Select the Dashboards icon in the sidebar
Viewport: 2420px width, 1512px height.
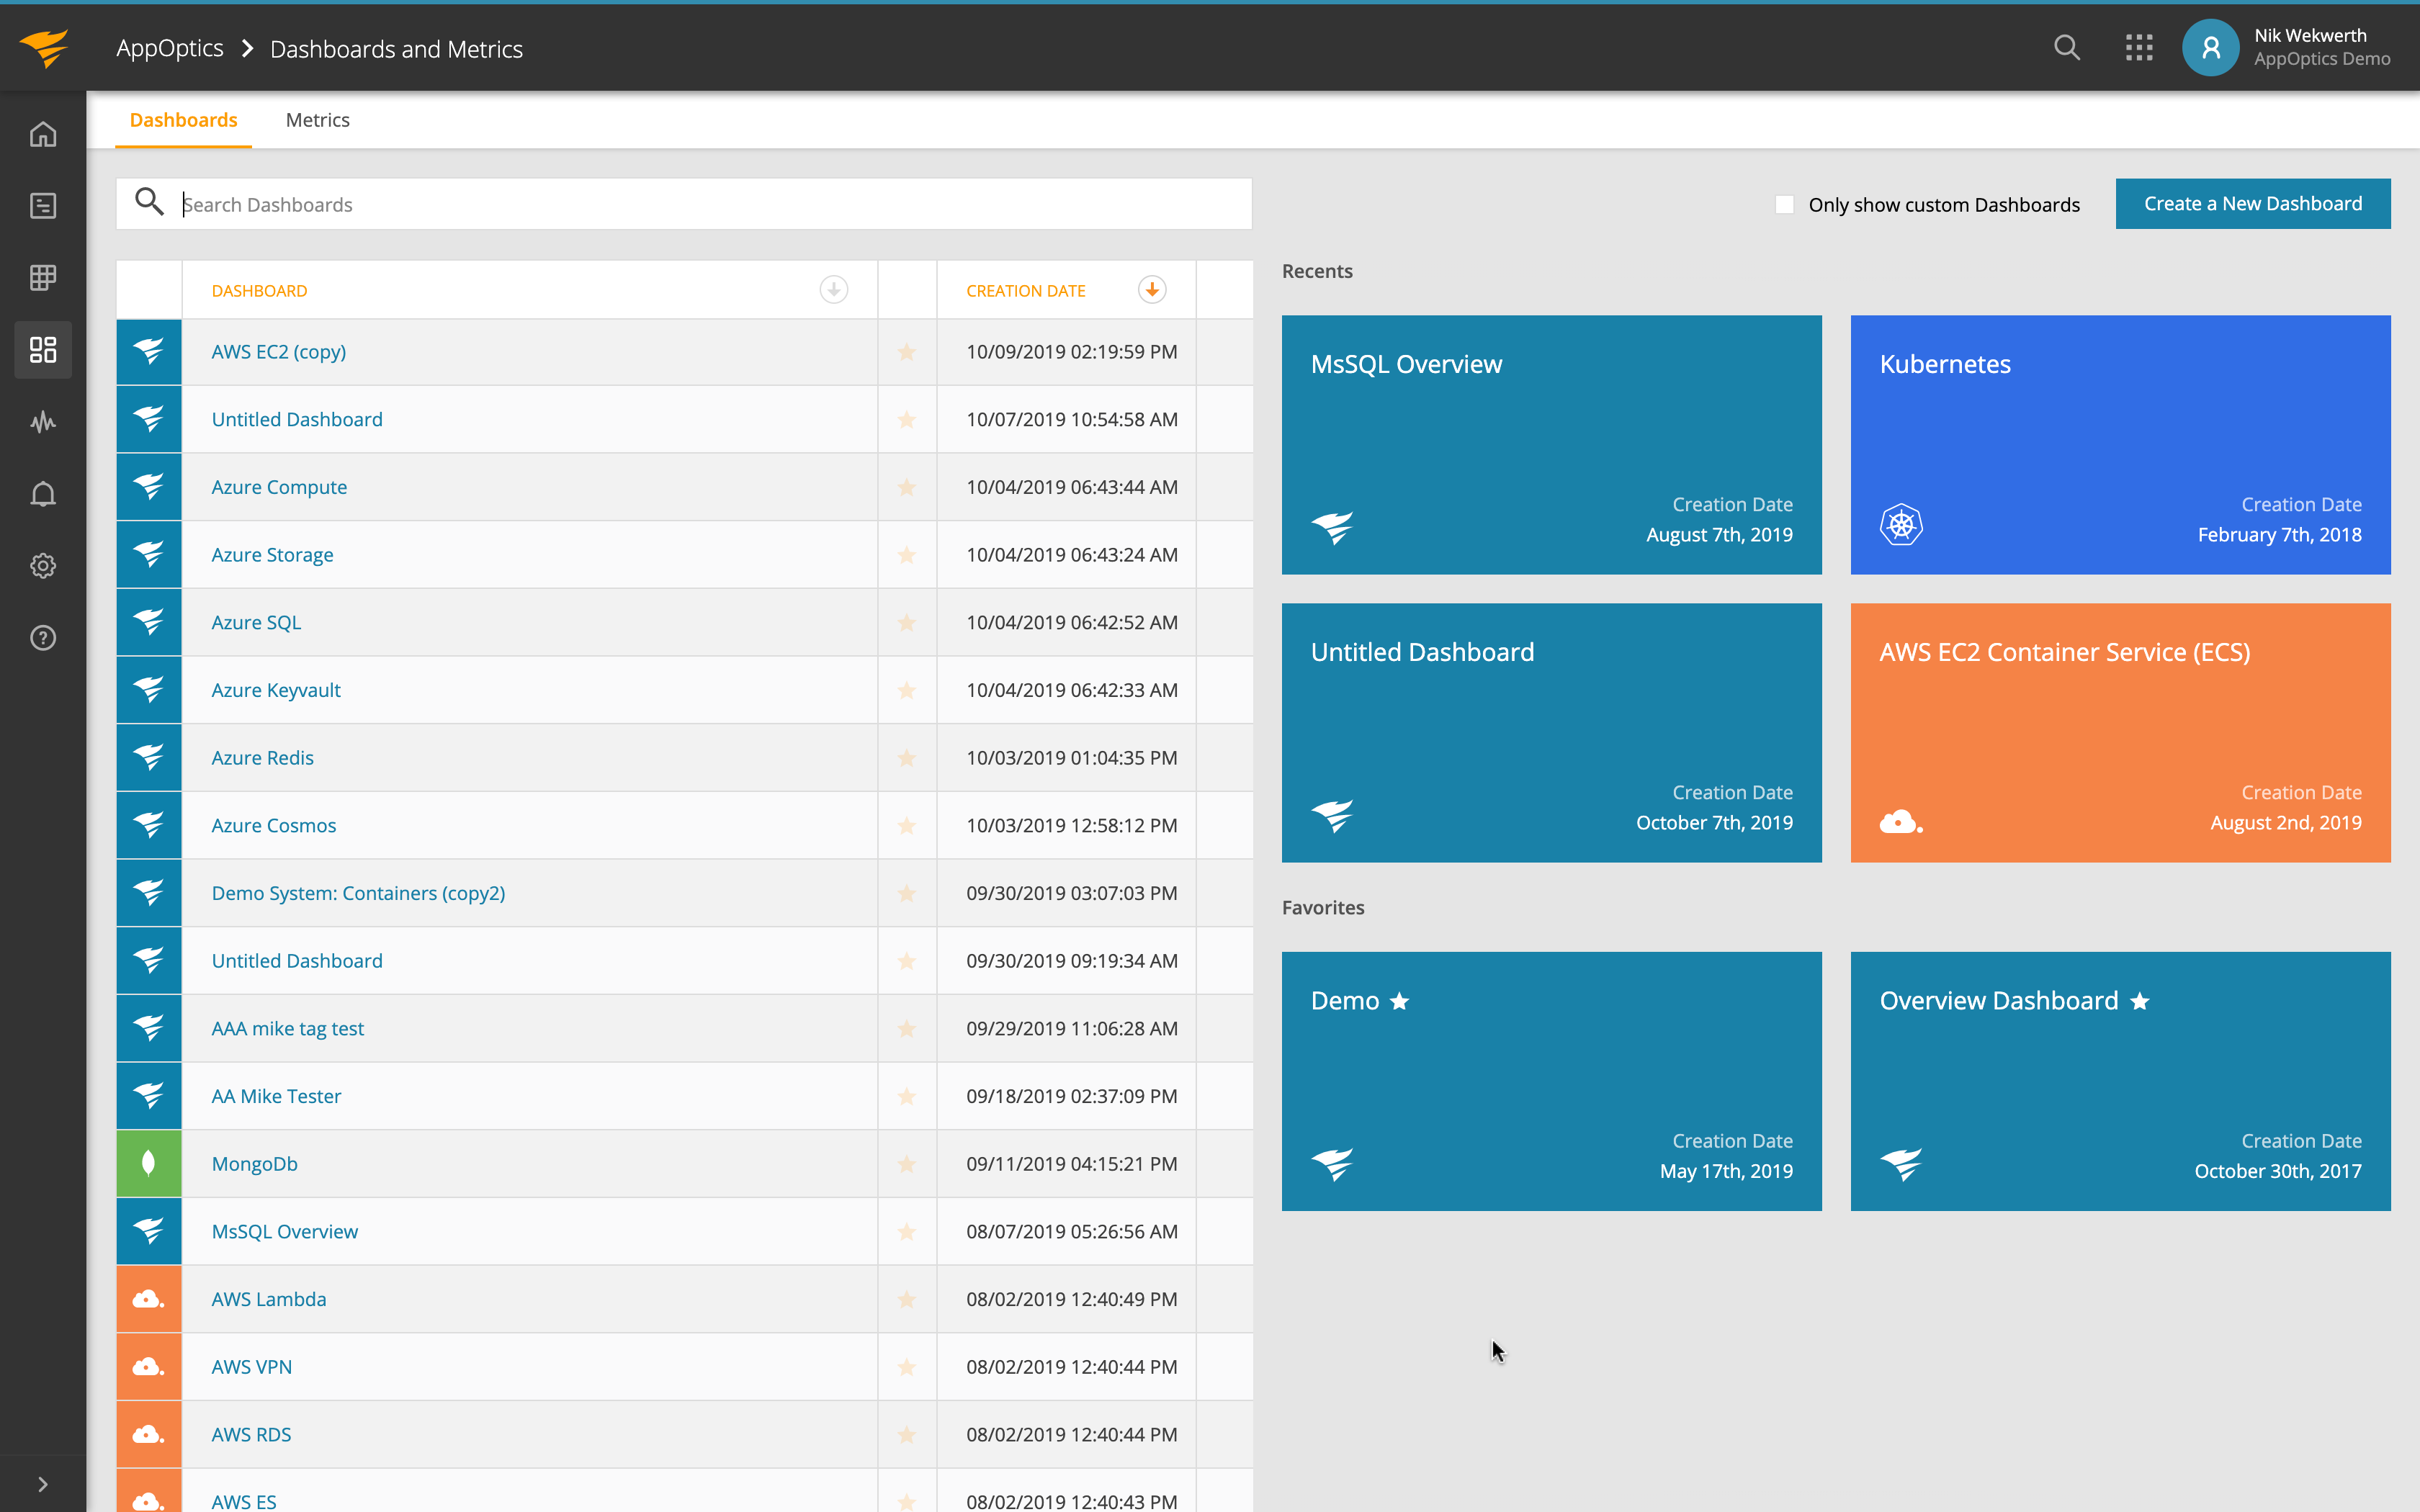[43, 350]
